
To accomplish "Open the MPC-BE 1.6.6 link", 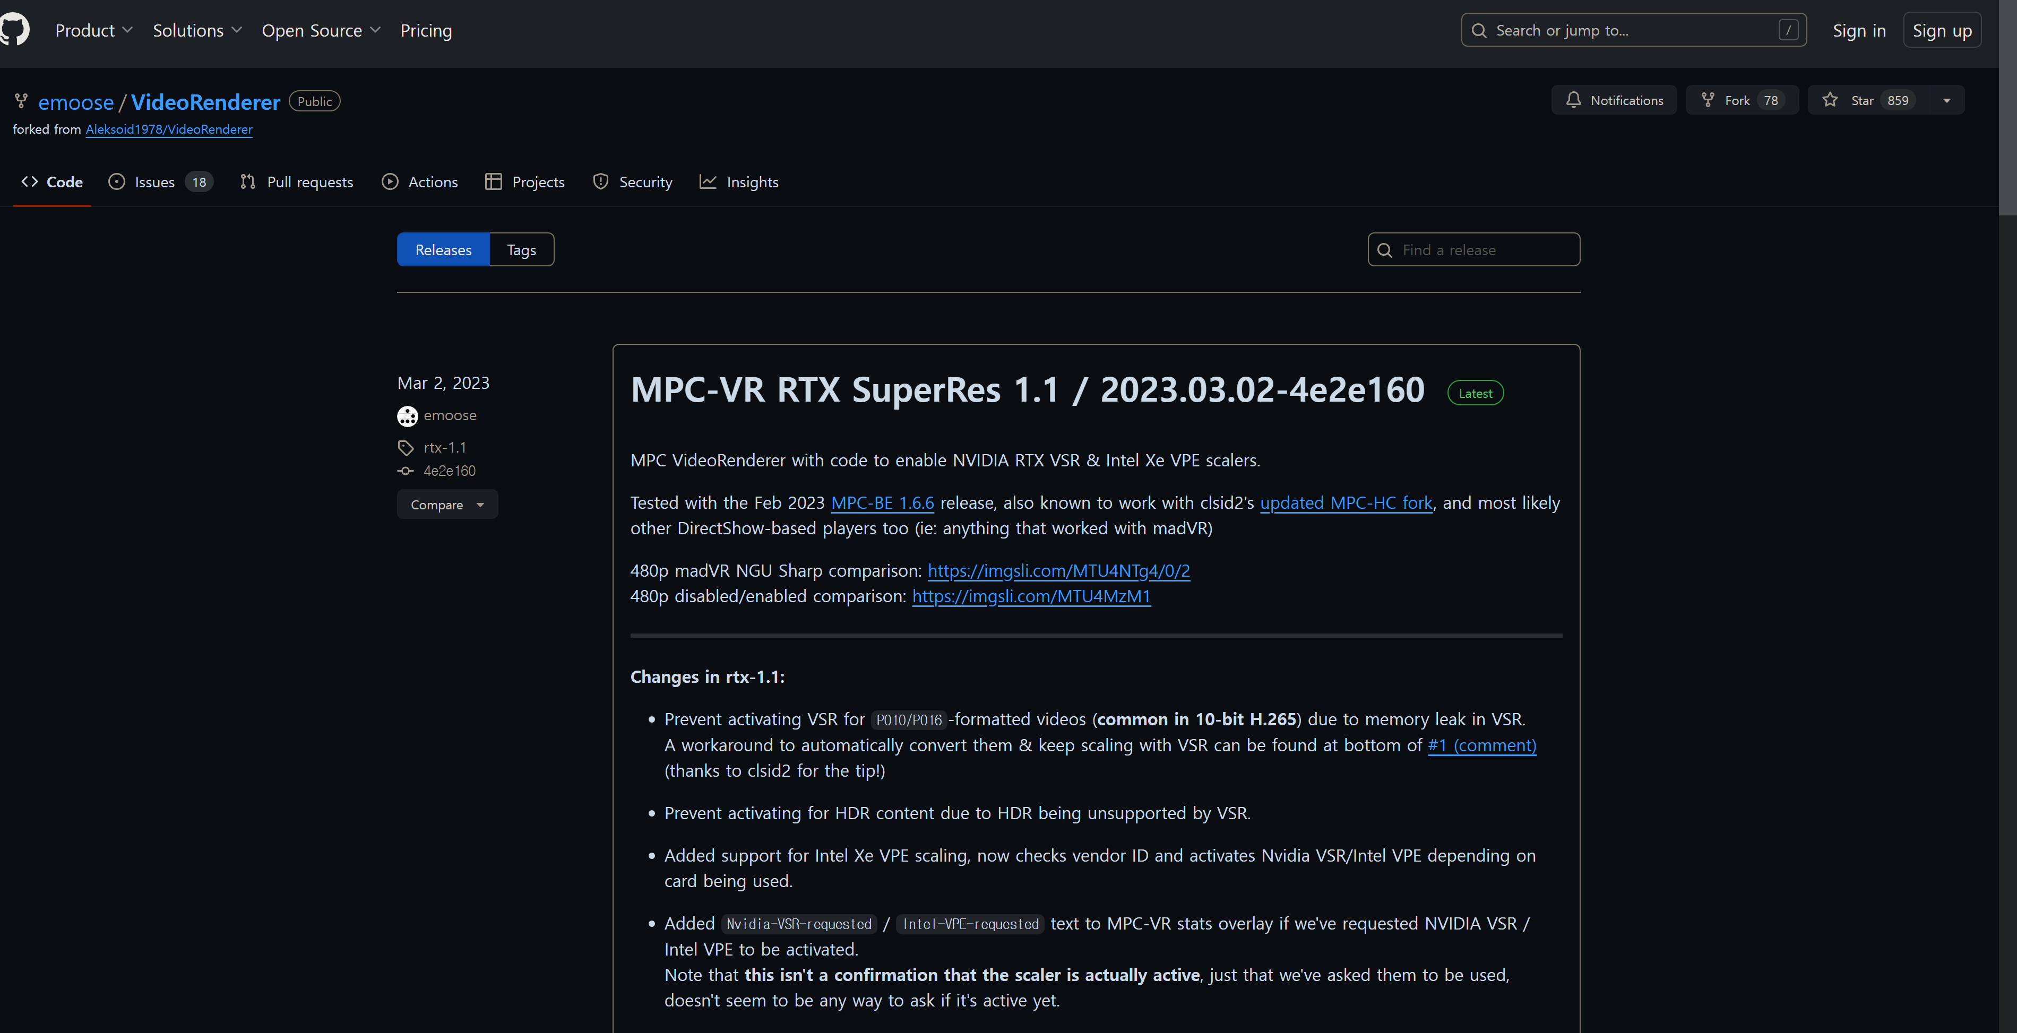I will [x=882, y=502].
